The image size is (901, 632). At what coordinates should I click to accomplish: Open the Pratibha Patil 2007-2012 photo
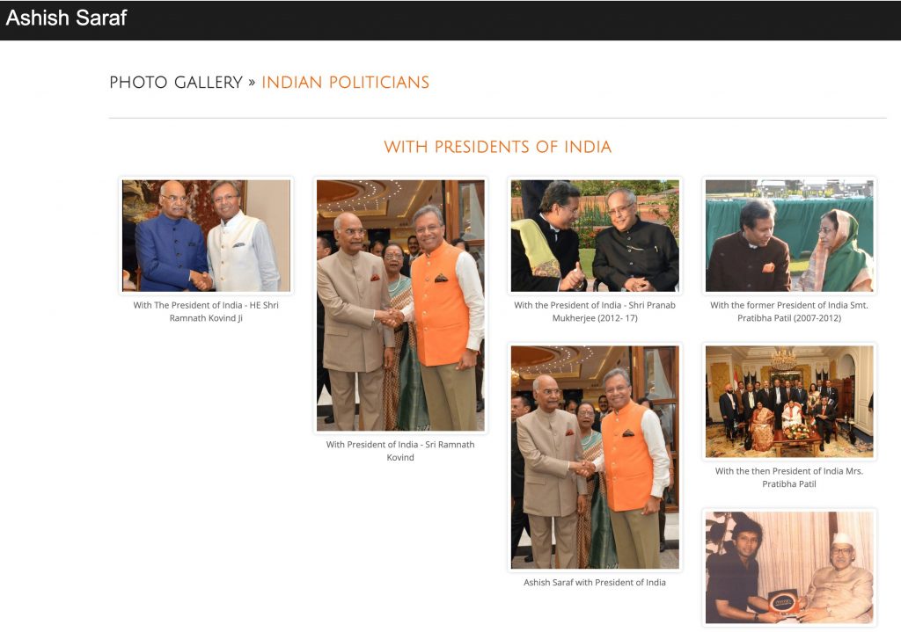[789, 236]
